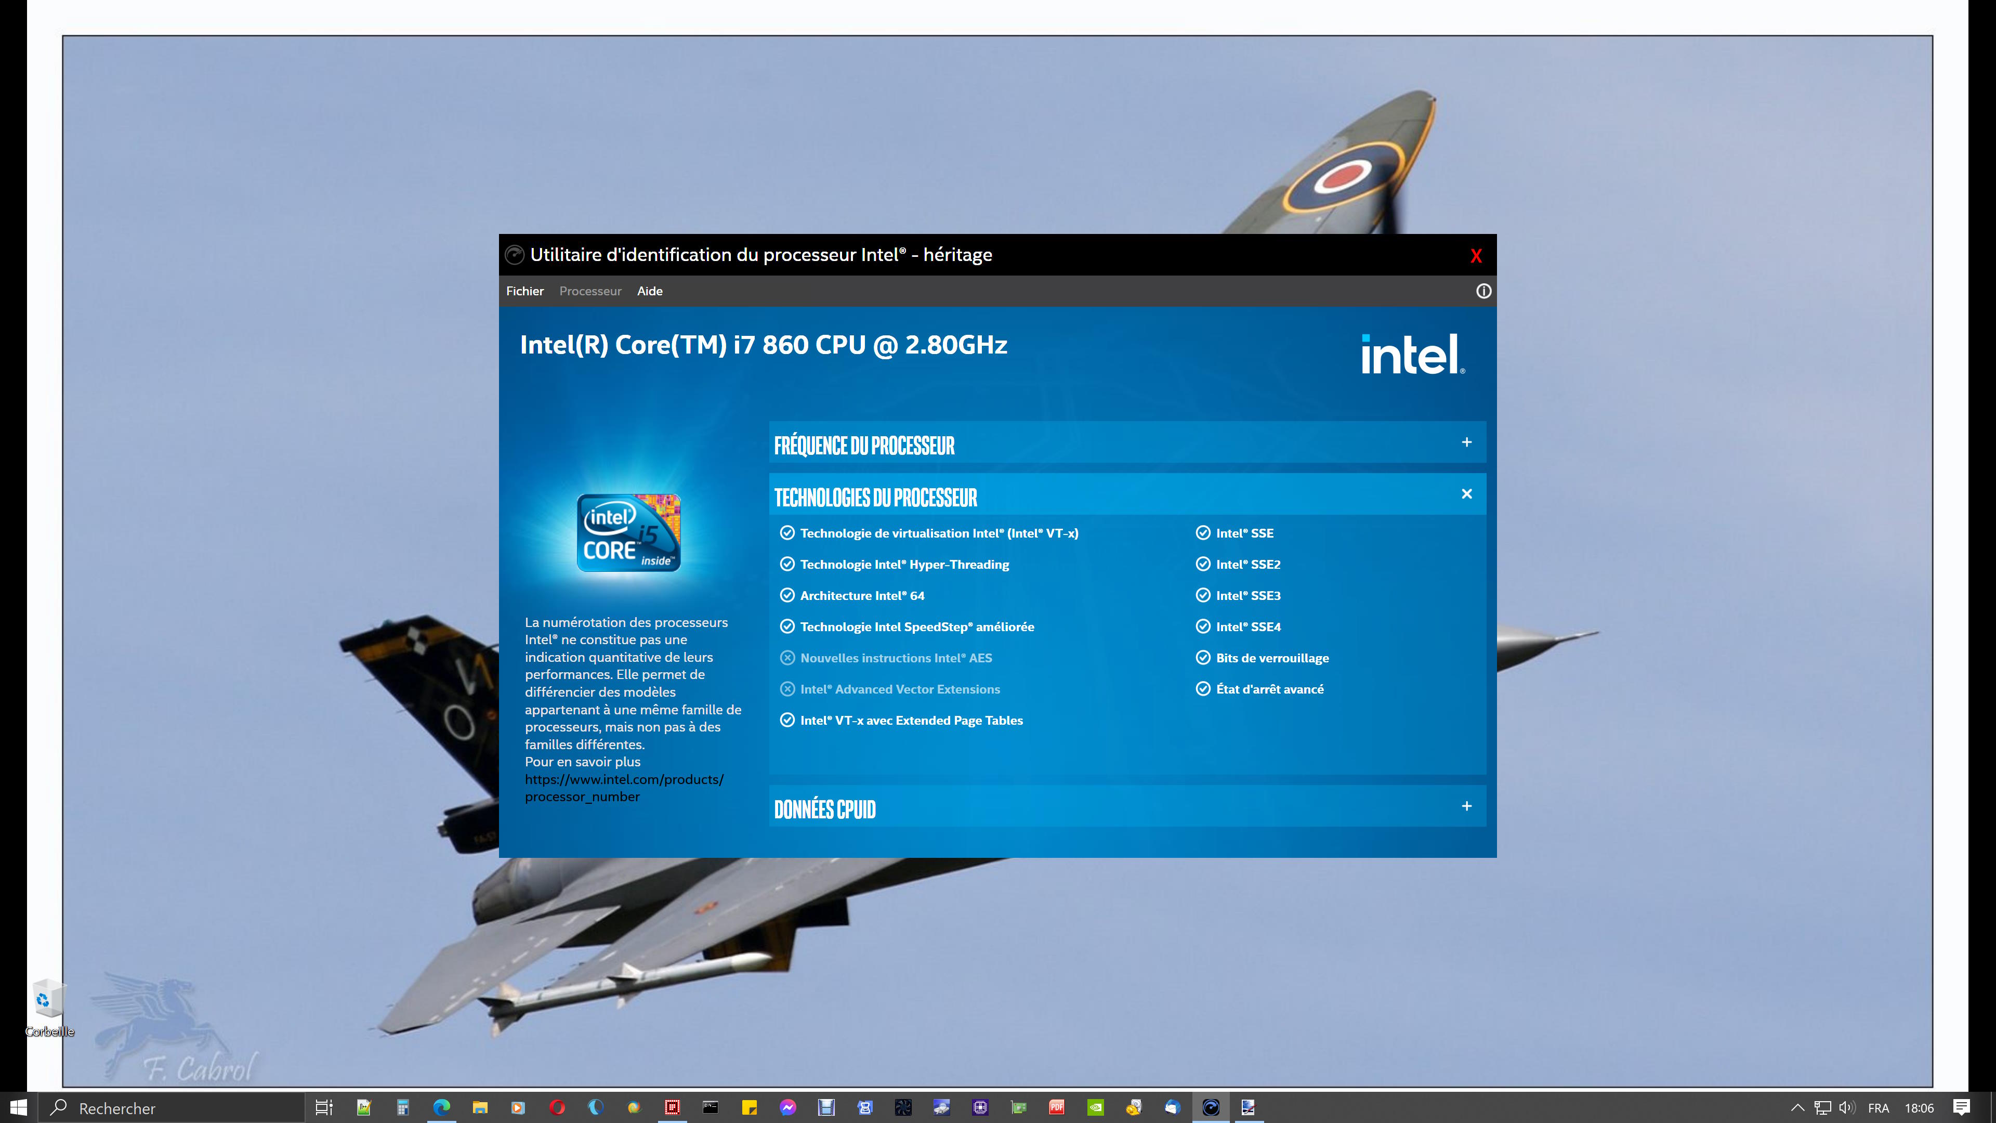Image resolution: width=1996 pixels, height=1123 pixels.
Task: Open Task View on the taskbar
Action: click(324, 1107)
